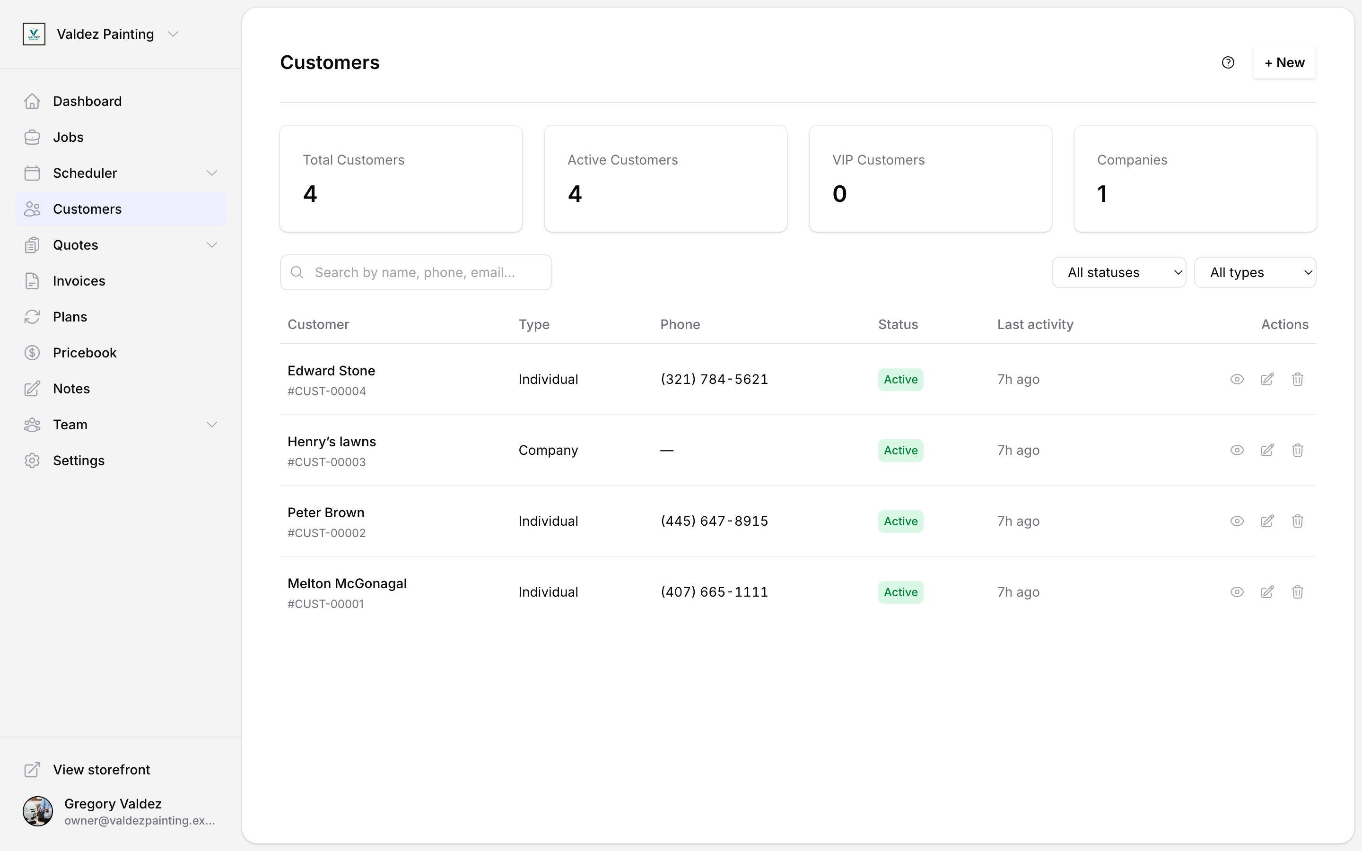Click the #CUST-00003 customer ID

pyautogui.click(x=326, y=462)
